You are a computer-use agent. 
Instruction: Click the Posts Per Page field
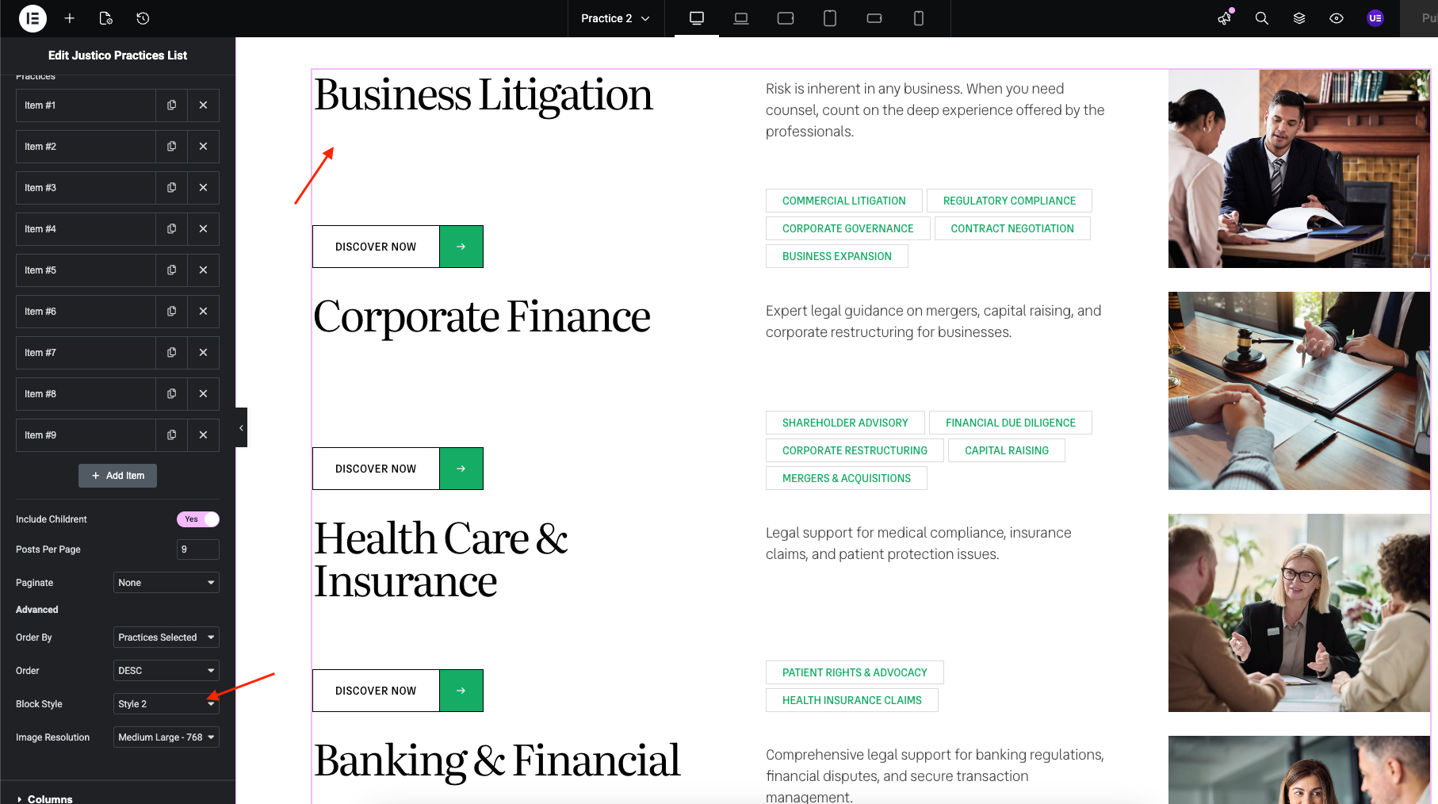pos(197,549)
